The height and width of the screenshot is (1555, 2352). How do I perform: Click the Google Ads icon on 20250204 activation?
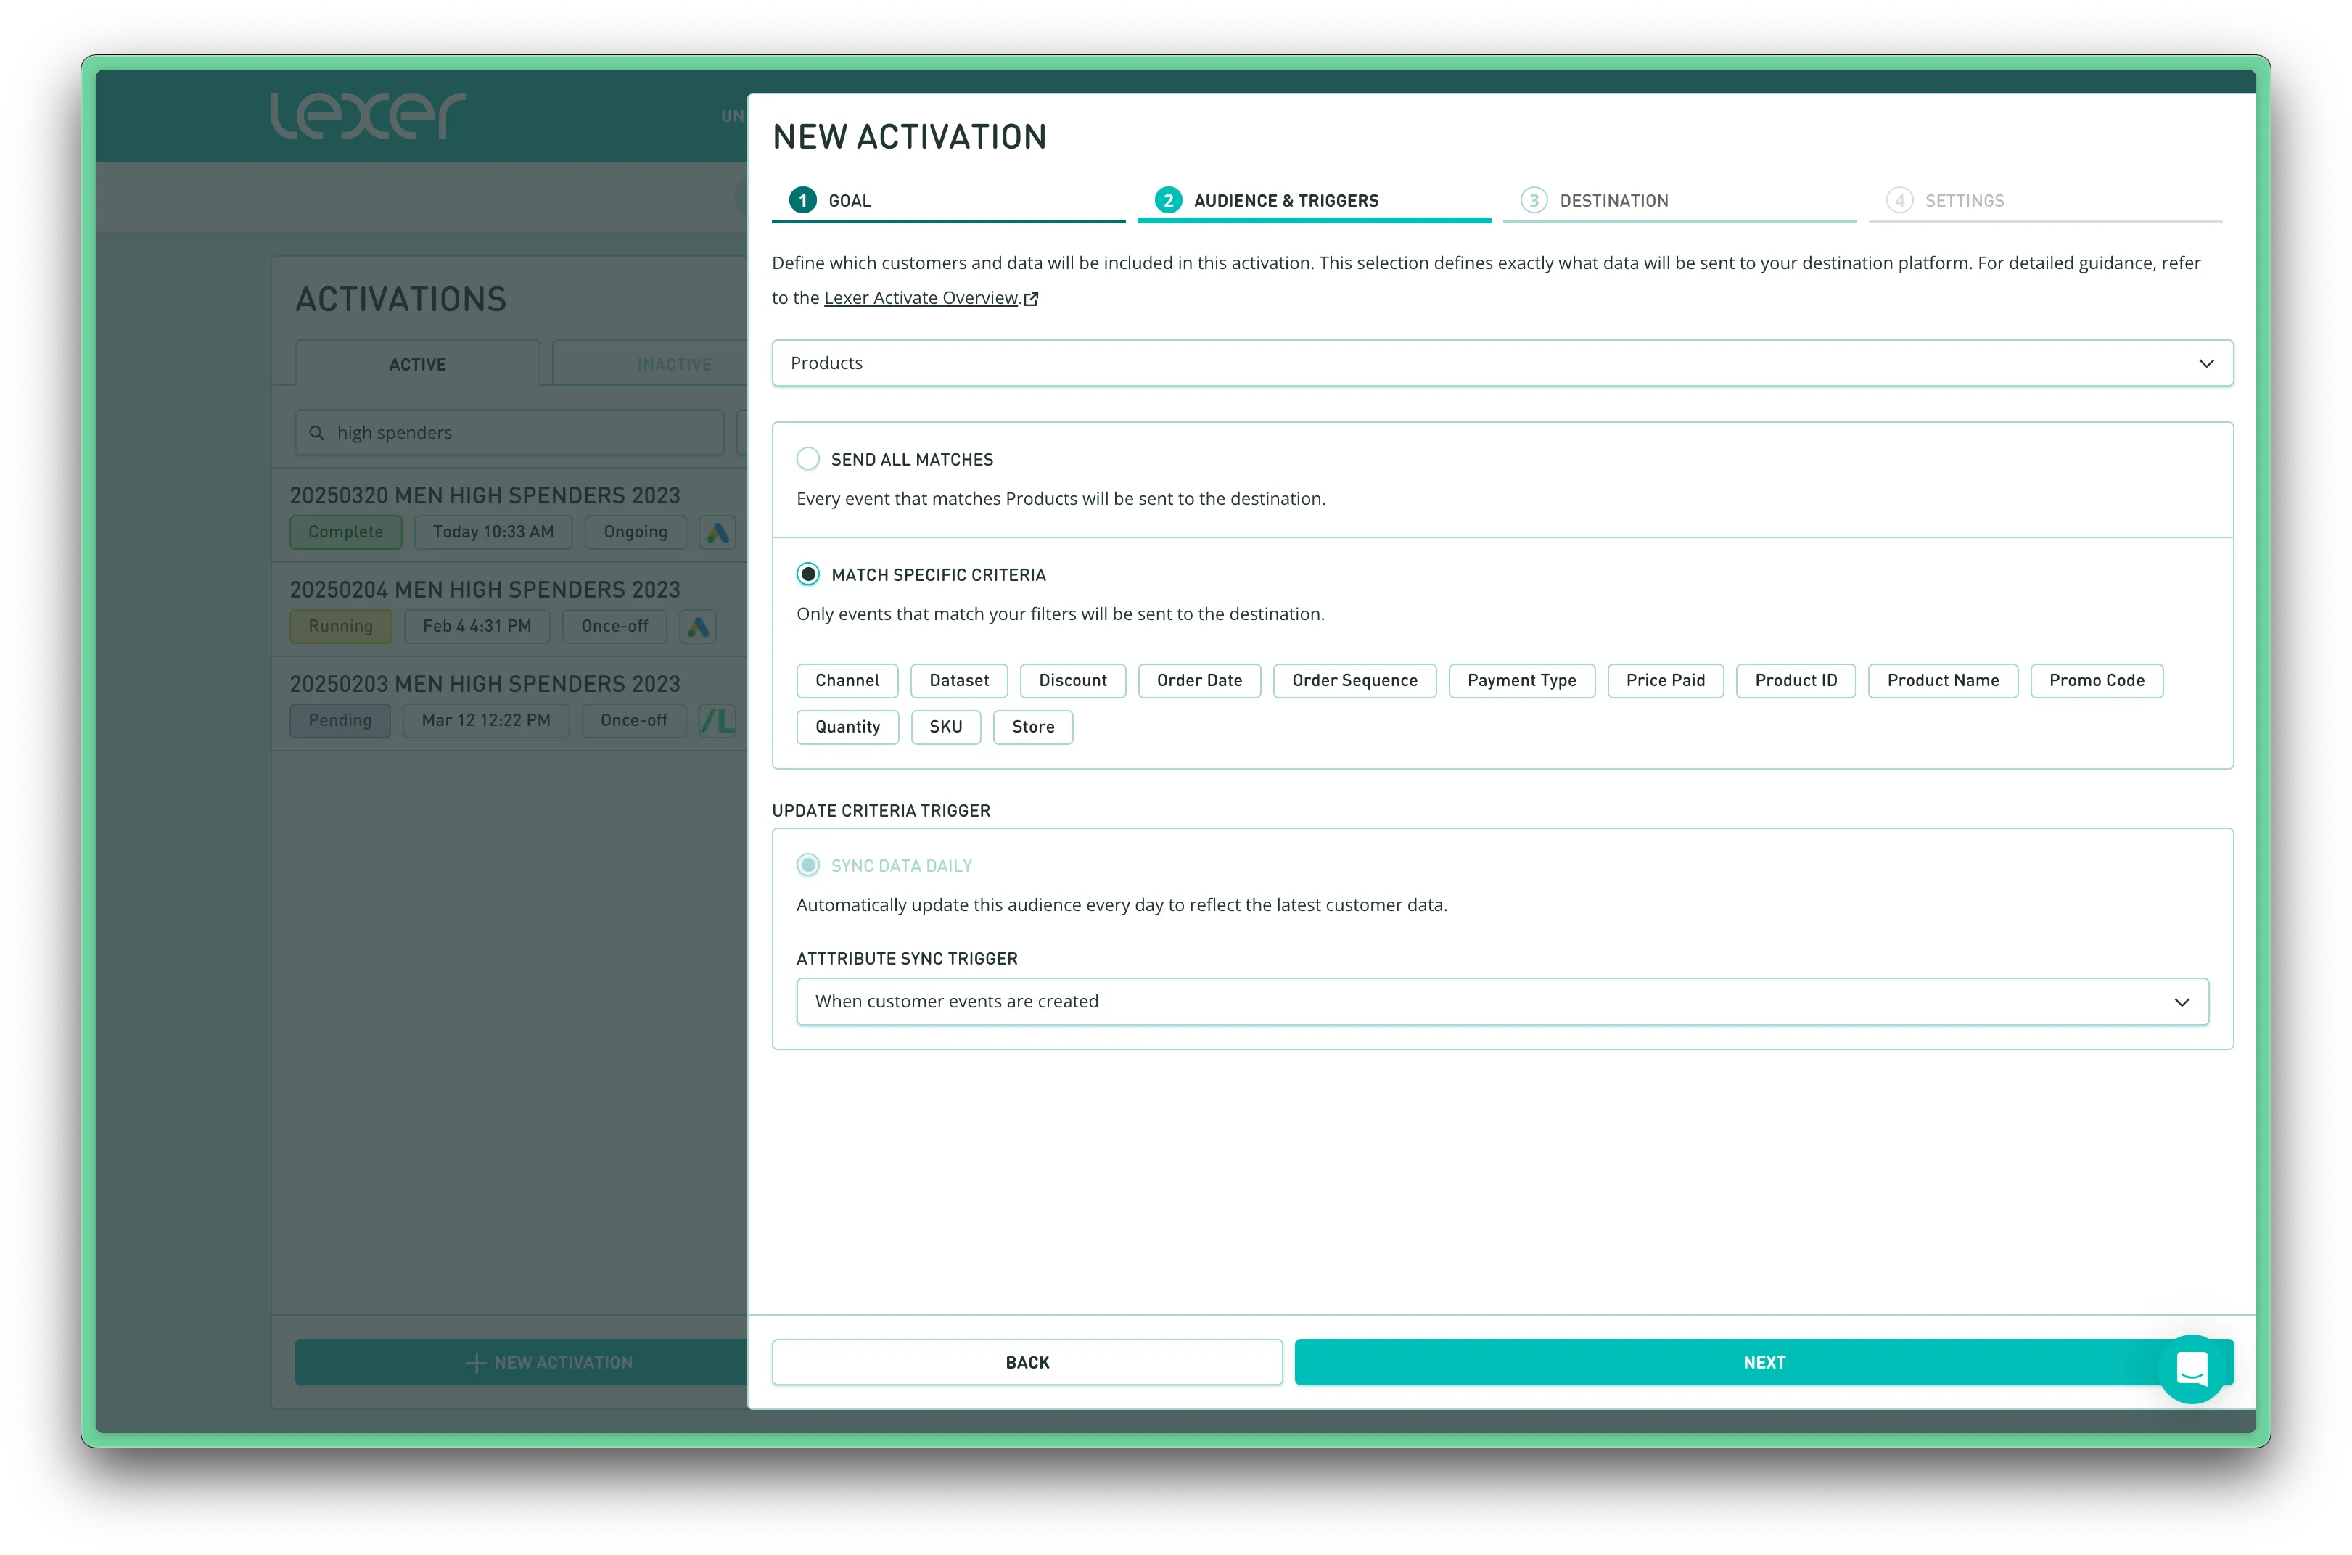tap(699, 627)
